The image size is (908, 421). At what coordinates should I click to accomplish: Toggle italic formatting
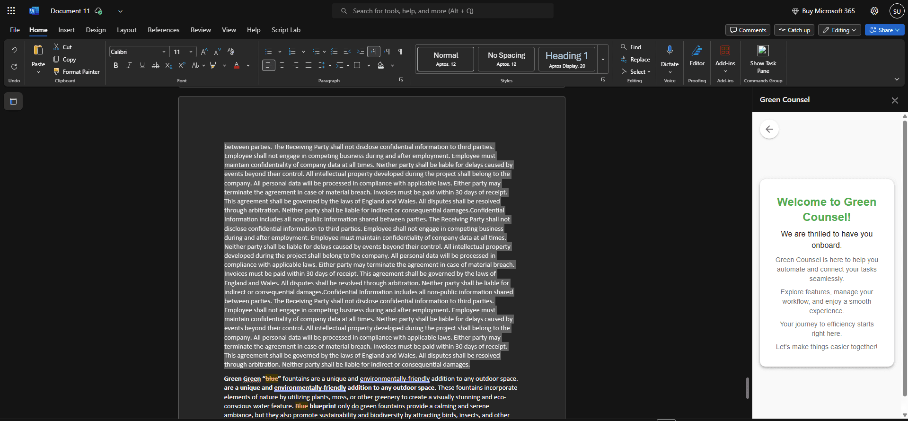(129, 65)
